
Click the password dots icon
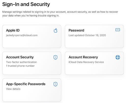coord(118,30)
